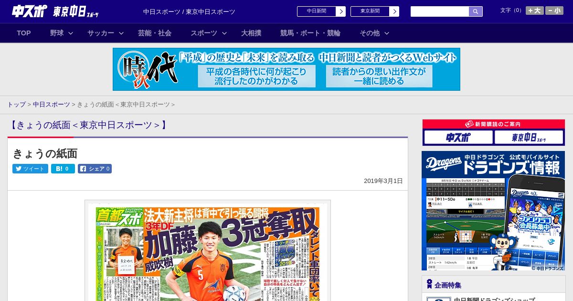
Task: Click the 東京中日スポーツ logo in the header
Action: click(76, 11)
